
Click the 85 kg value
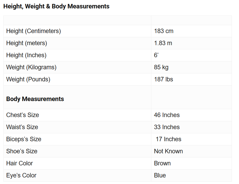(x=161, y=67)
